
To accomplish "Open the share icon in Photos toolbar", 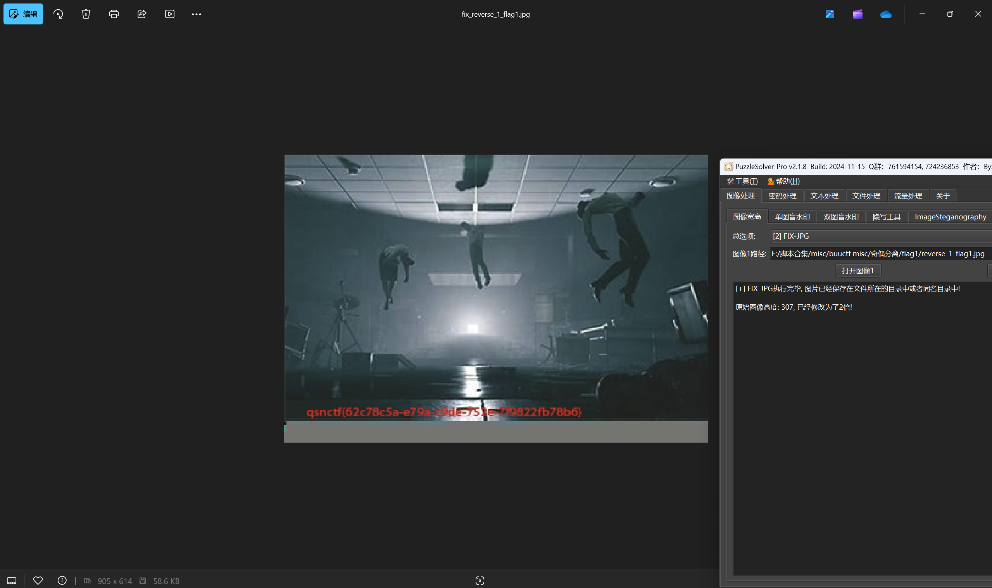I will [142, 14].
